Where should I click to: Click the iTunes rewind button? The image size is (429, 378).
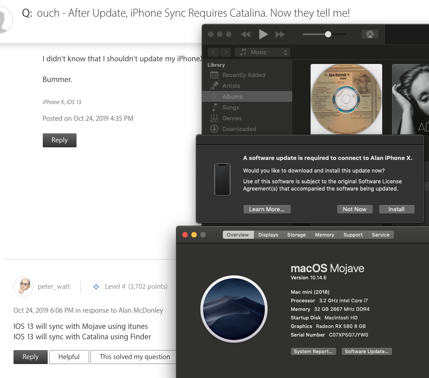(x=246, y=34)
